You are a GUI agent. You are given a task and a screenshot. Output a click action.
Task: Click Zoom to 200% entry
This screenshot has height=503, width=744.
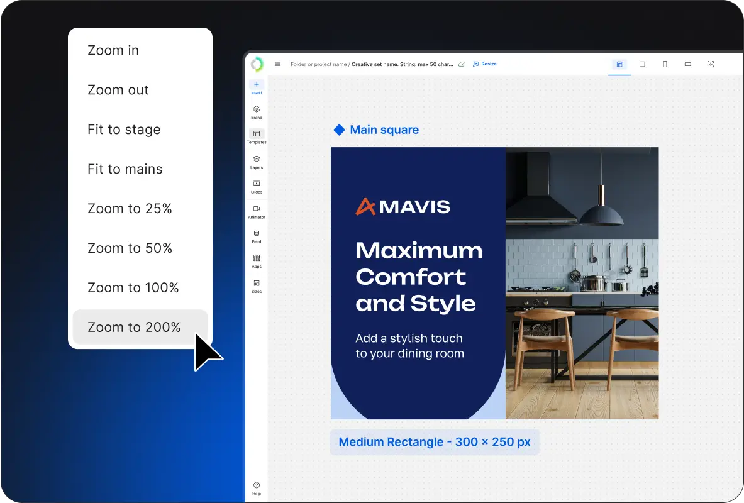coord(140,327)
